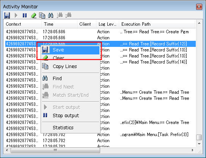206x158 pixels.
Task: Click the Log Level column header
Action: tap(107, 24)
